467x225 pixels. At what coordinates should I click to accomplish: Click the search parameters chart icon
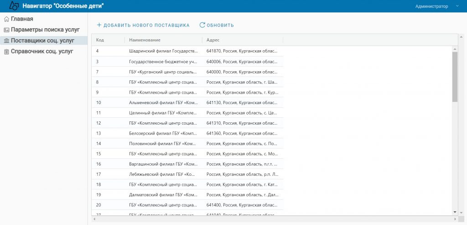(x=6, y=30)
